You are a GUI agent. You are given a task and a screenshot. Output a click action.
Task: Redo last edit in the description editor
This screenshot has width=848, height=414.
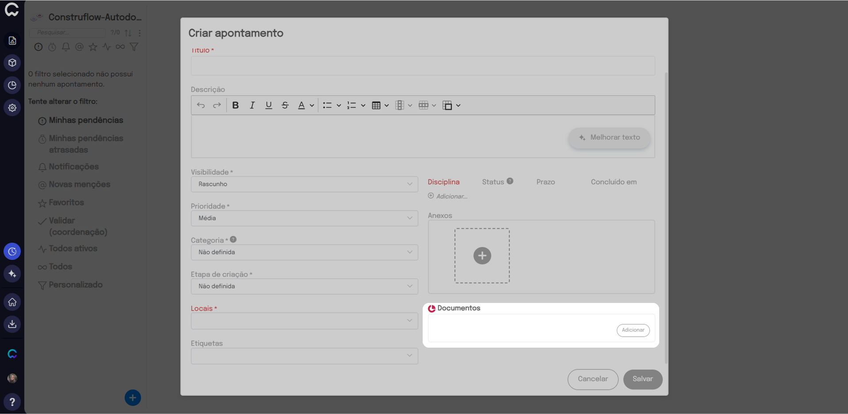pyautogui.click(x=217, y=105)
